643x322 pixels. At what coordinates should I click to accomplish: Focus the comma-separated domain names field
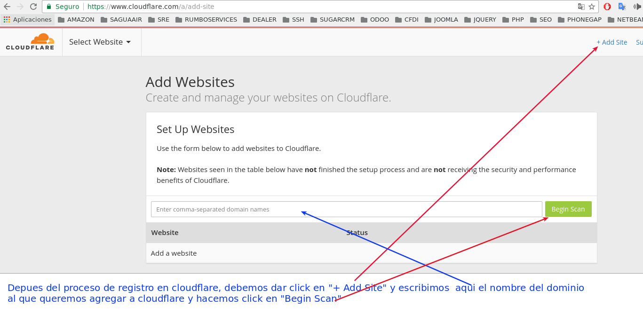pos(347,209)
